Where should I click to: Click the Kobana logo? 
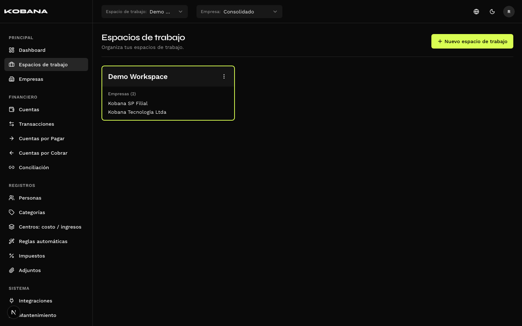[26, 11]
